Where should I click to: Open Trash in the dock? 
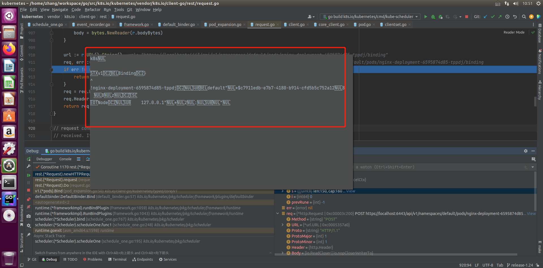tap(9, 258)
